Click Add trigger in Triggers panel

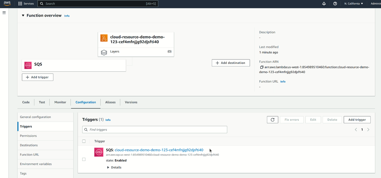(357, 120)
